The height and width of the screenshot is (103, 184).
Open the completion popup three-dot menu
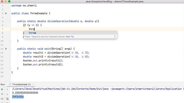[x=115, y=37]
